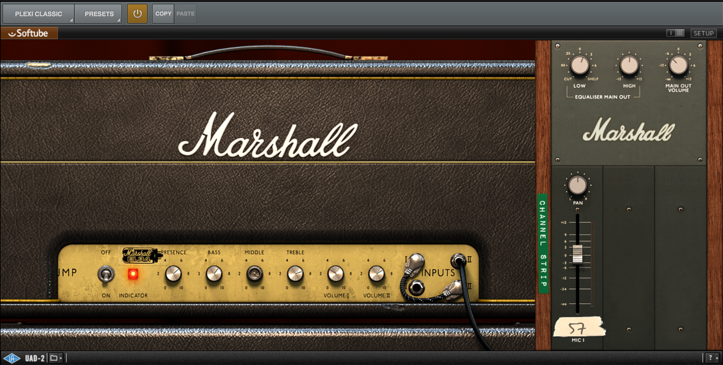Click the MIC I channel fader handle
Viewport: 723px width, 365px height.
tap(578, 255)
